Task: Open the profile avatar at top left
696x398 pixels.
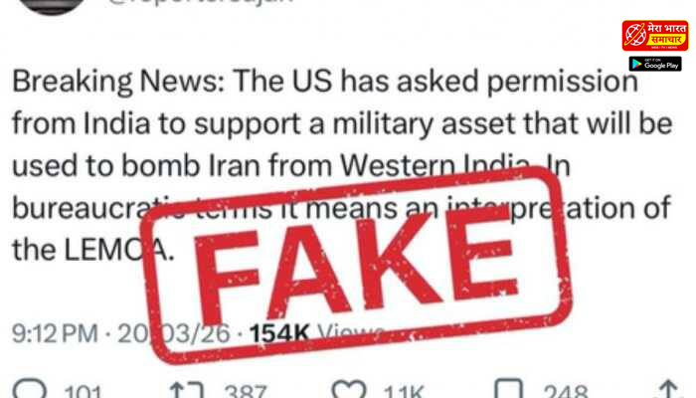Action: pos(53,6)
